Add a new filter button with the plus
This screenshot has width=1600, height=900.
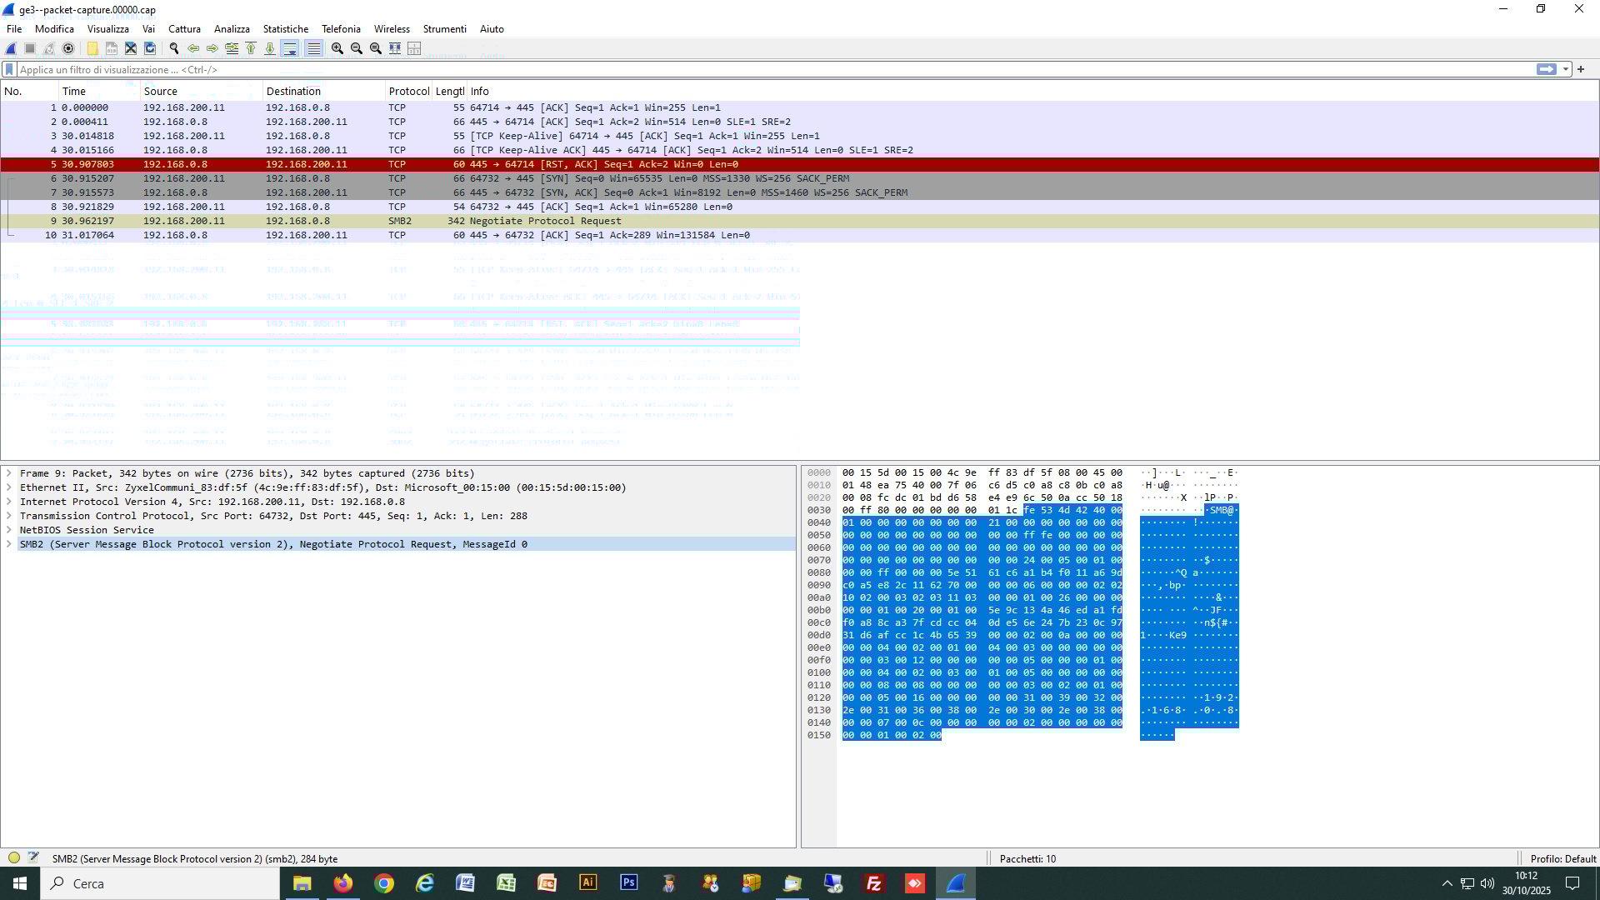pos(1581,69)
